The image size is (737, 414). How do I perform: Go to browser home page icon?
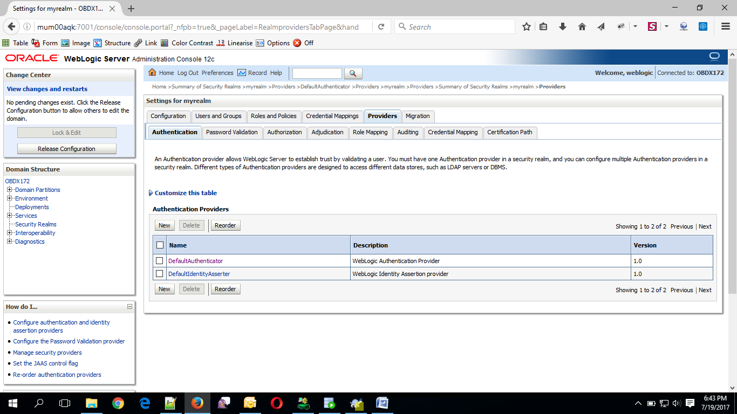[x=582, y=26]
